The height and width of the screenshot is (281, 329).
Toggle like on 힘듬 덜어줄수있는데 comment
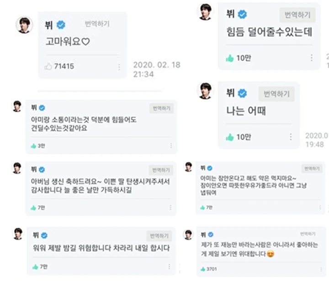click(x=230, y=58)
